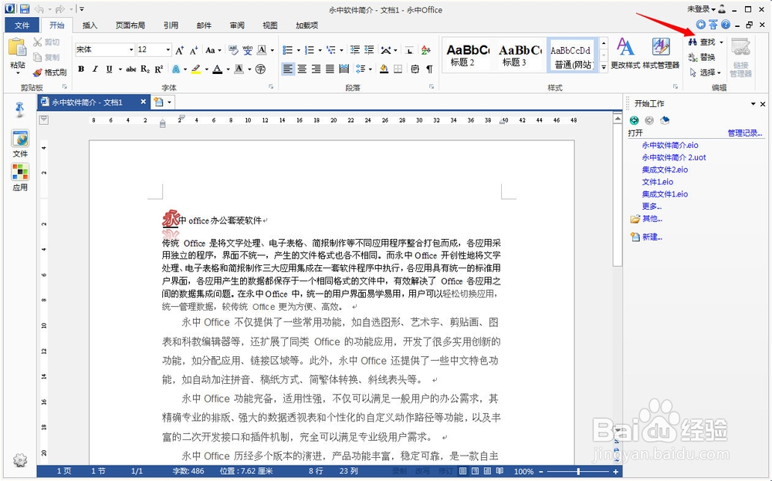This screenshot has height=481, width=772.
Task: Switch to the 页面布局 ribbon tab
Action: (x=130, y=25)
